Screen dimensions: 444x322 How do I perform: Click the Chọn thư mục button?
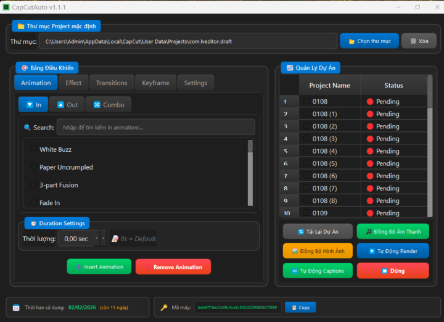point(369,41)
